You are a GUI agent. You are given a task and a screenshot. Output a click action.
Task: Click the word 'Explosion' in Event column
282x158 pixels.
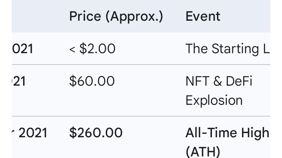(214, 100)
